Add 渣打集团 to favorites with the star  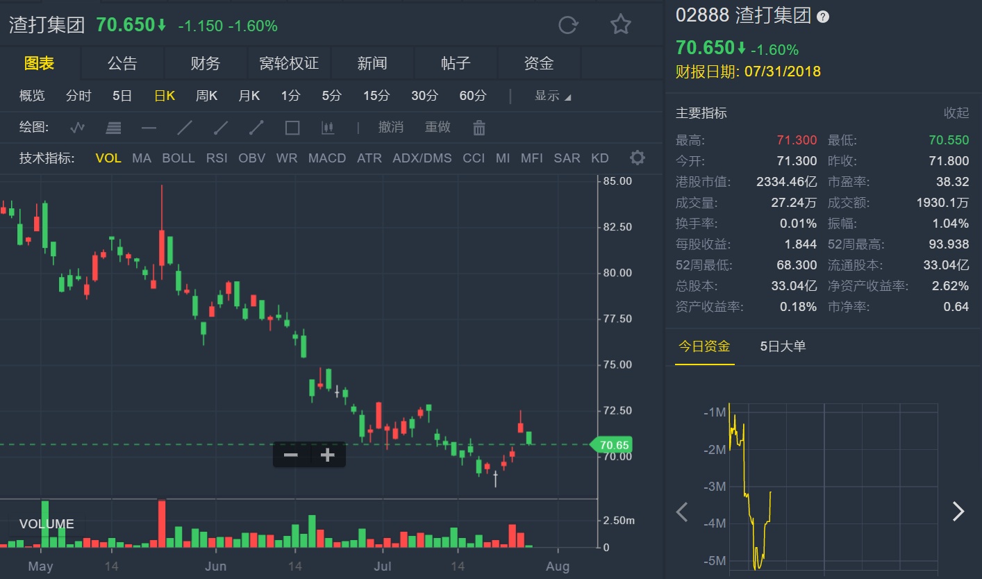(x=620, y=25)
